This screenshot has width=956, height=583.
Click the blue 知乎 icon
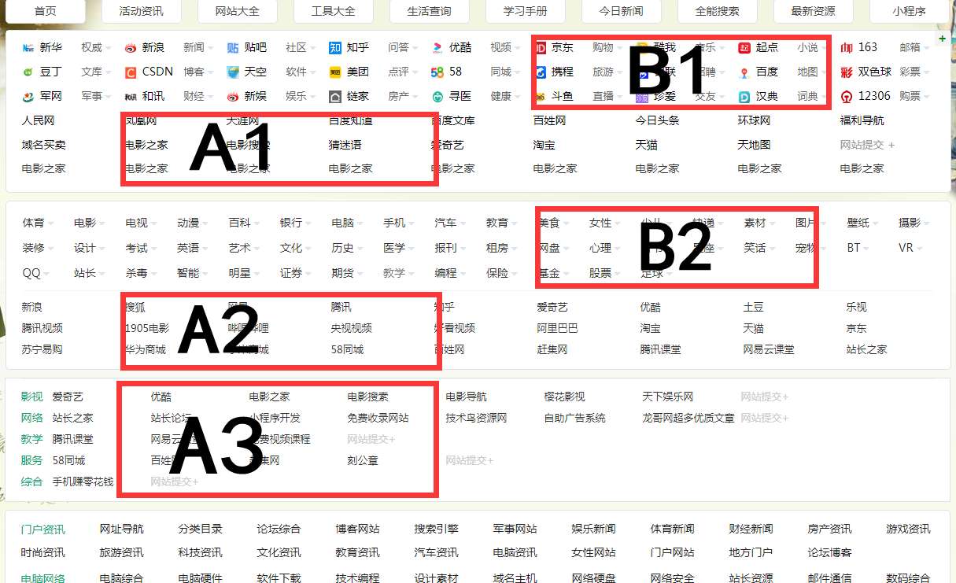(335, 48)
